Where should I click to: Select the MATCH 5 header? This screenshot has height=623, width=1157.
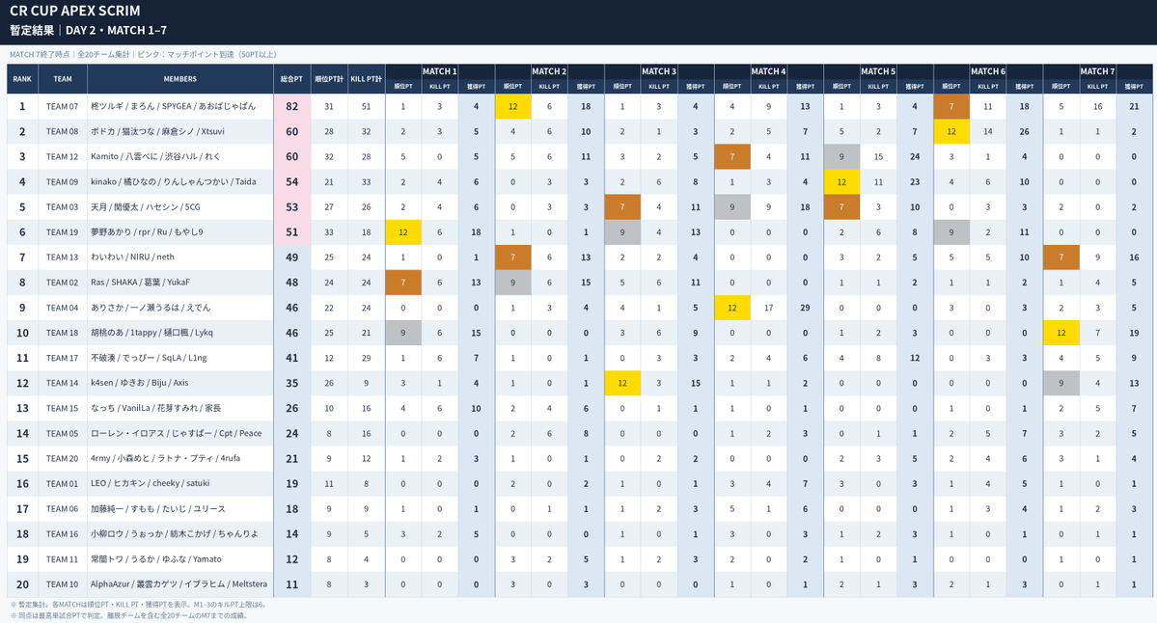[x=878, y=71]
